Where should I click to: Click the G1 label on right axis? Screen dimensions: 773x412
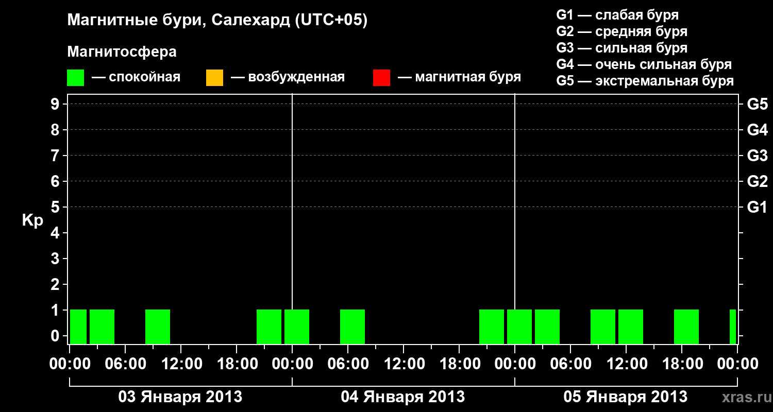(757, 207)
